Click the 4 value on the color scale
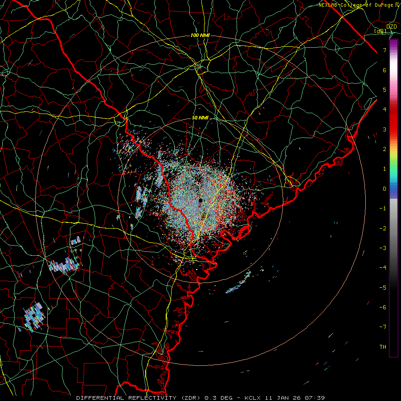Viewport: 401px width, 401px height. click(x=385, y=110)
